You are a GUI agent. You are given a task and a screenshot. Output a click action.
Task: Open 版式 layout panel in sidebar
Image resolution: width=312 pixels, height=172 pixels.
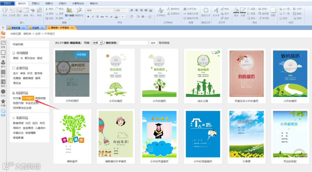3,74
